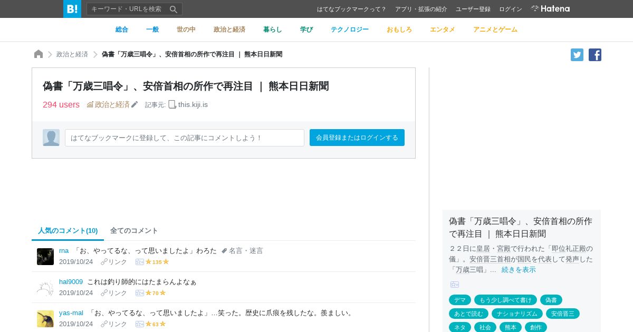The image size is (633, 332).
Task: Open yas-mal's bird avatar
Action: tap(45, 319)
